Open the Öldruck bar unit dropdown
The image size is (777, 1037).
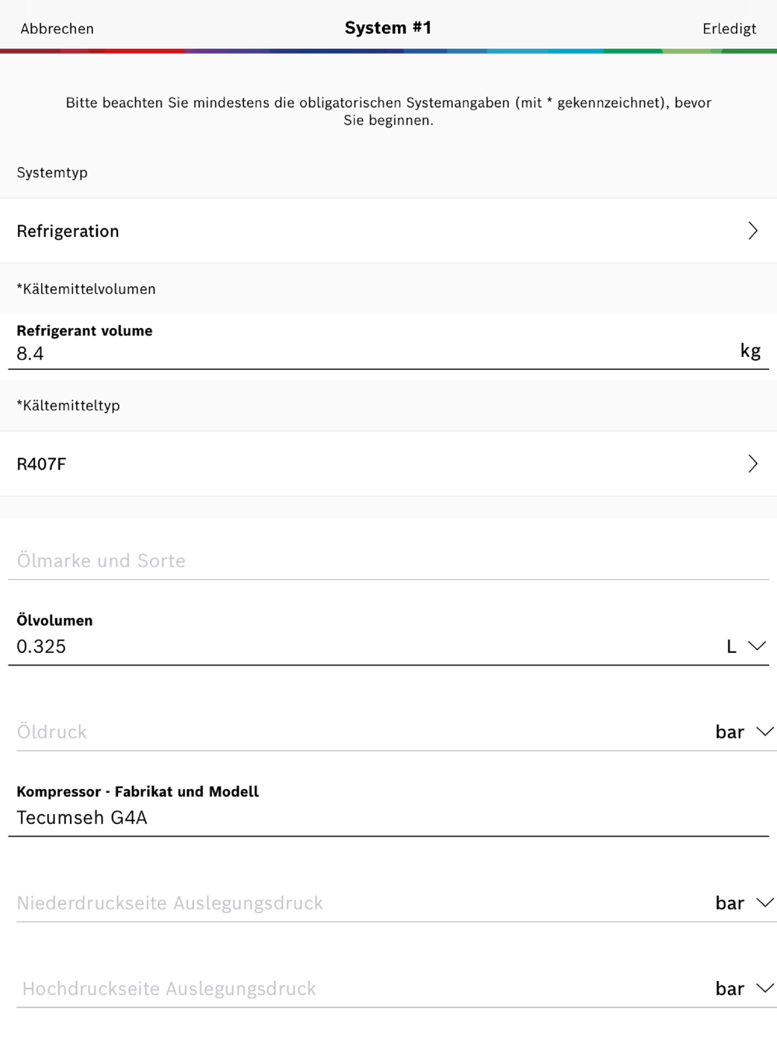click(744, 732)
